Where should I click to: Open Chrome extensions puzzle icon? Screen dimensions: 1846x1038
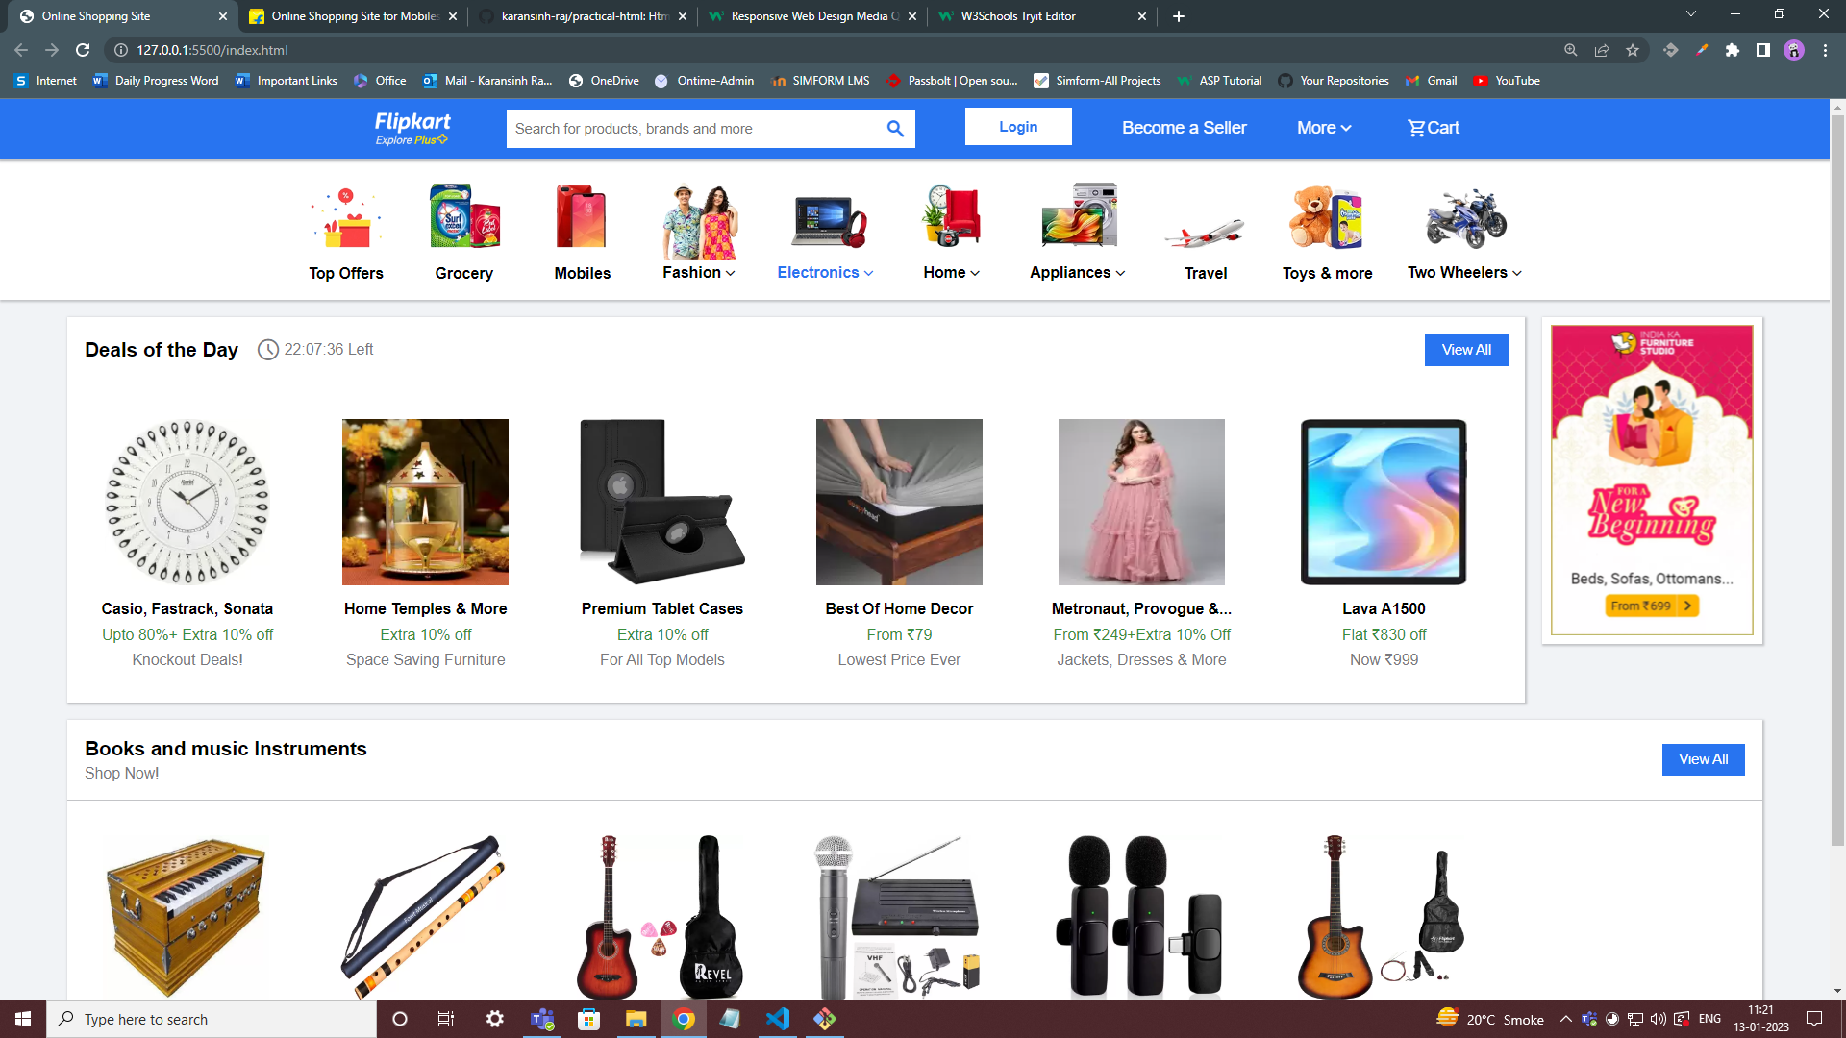[x=1733, y=50]
